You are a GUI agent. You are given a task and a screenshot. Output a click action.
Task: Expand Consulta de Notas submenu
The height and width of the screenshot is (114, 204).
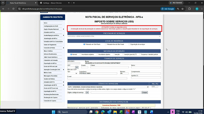click(x=64, y=48)
